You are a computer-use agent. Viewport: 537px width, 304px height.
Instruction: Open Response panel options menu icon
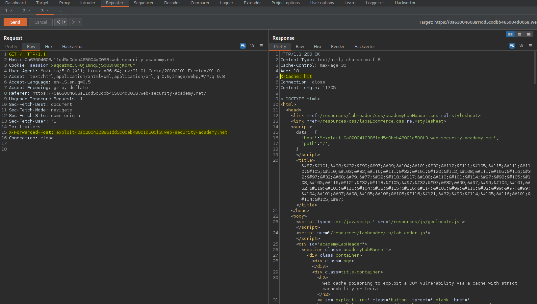point(530,46)
